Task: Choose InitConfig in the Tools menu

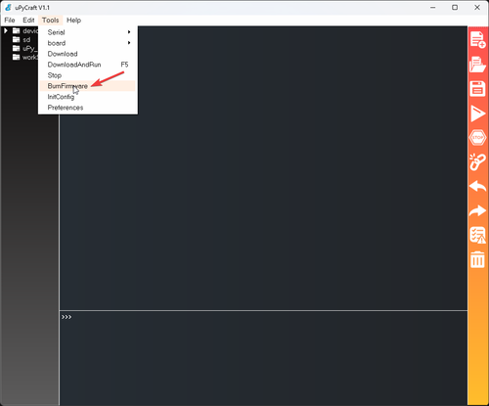Action: [x=87, y=97]
